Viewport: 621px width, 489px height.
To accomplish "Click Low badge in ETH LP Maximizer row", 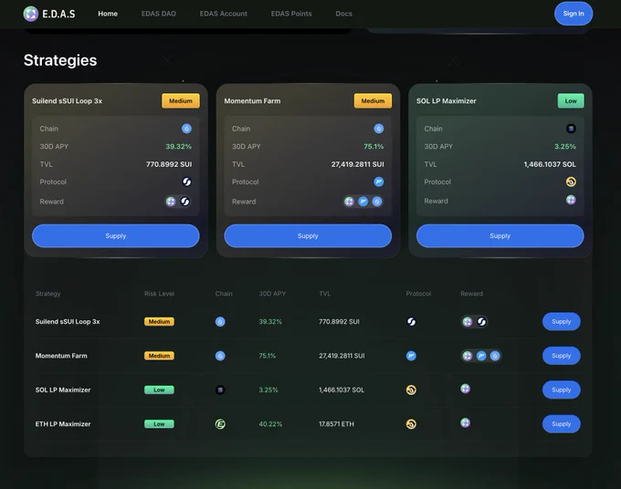I will click(x=159, y=423).
